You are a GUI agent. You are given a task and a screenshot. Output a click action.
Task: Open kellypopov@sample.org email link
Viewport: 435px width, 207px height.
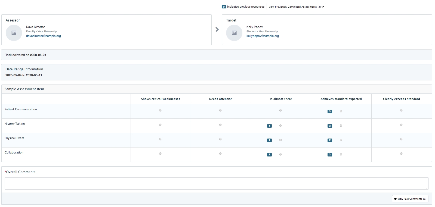[263, 36]
